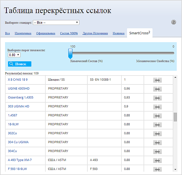Open material link F 593 18-9LW
Viewport: 182px width, 175px height.
(17, 169)
